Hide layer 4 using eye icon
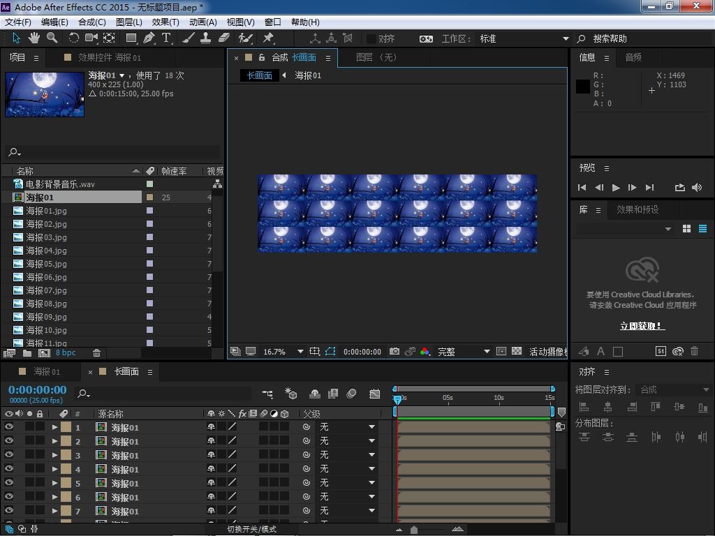This screenshot has height=536, width=715. pyautogui.click(x=9, y=469)
